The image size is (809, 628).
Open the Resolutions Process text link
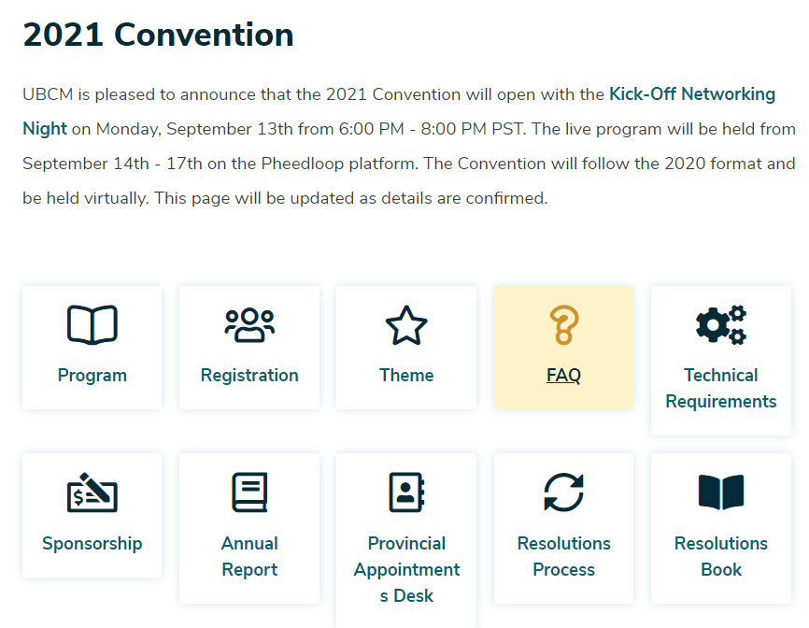click(x=564, y=556)
